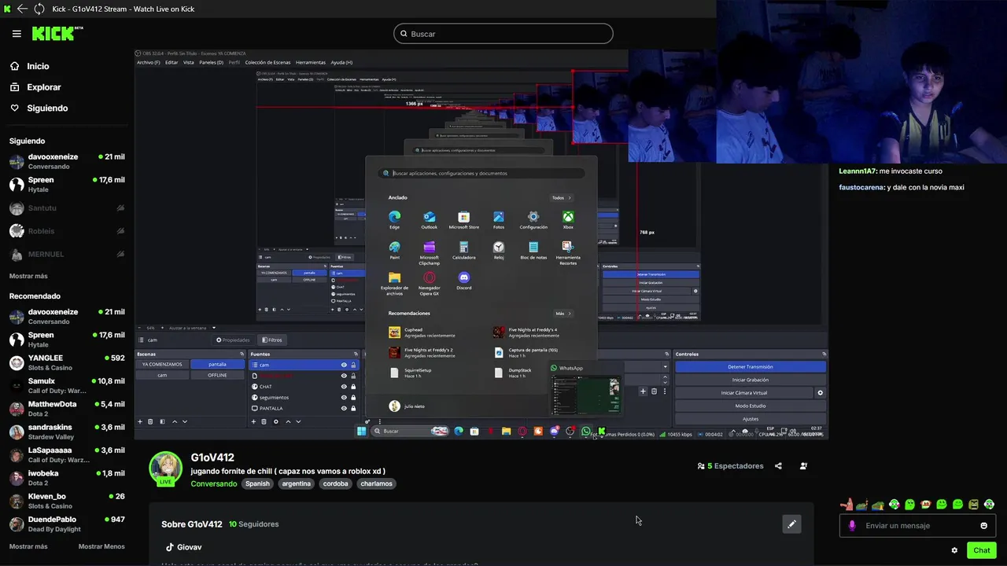The height and width of the screenshot is (566, 1007).
Task: Open chat settings gear icon
Action: click(954, 550)
